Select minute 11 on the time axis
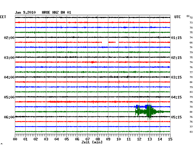The width and height of the screenshot is (194, 147). (129, 139)
